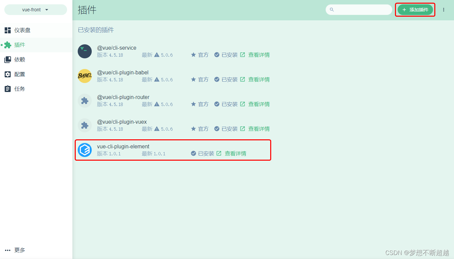
Task: Click the official star icon for cli-plugin-vuex
Action: [x=193, y=129]
